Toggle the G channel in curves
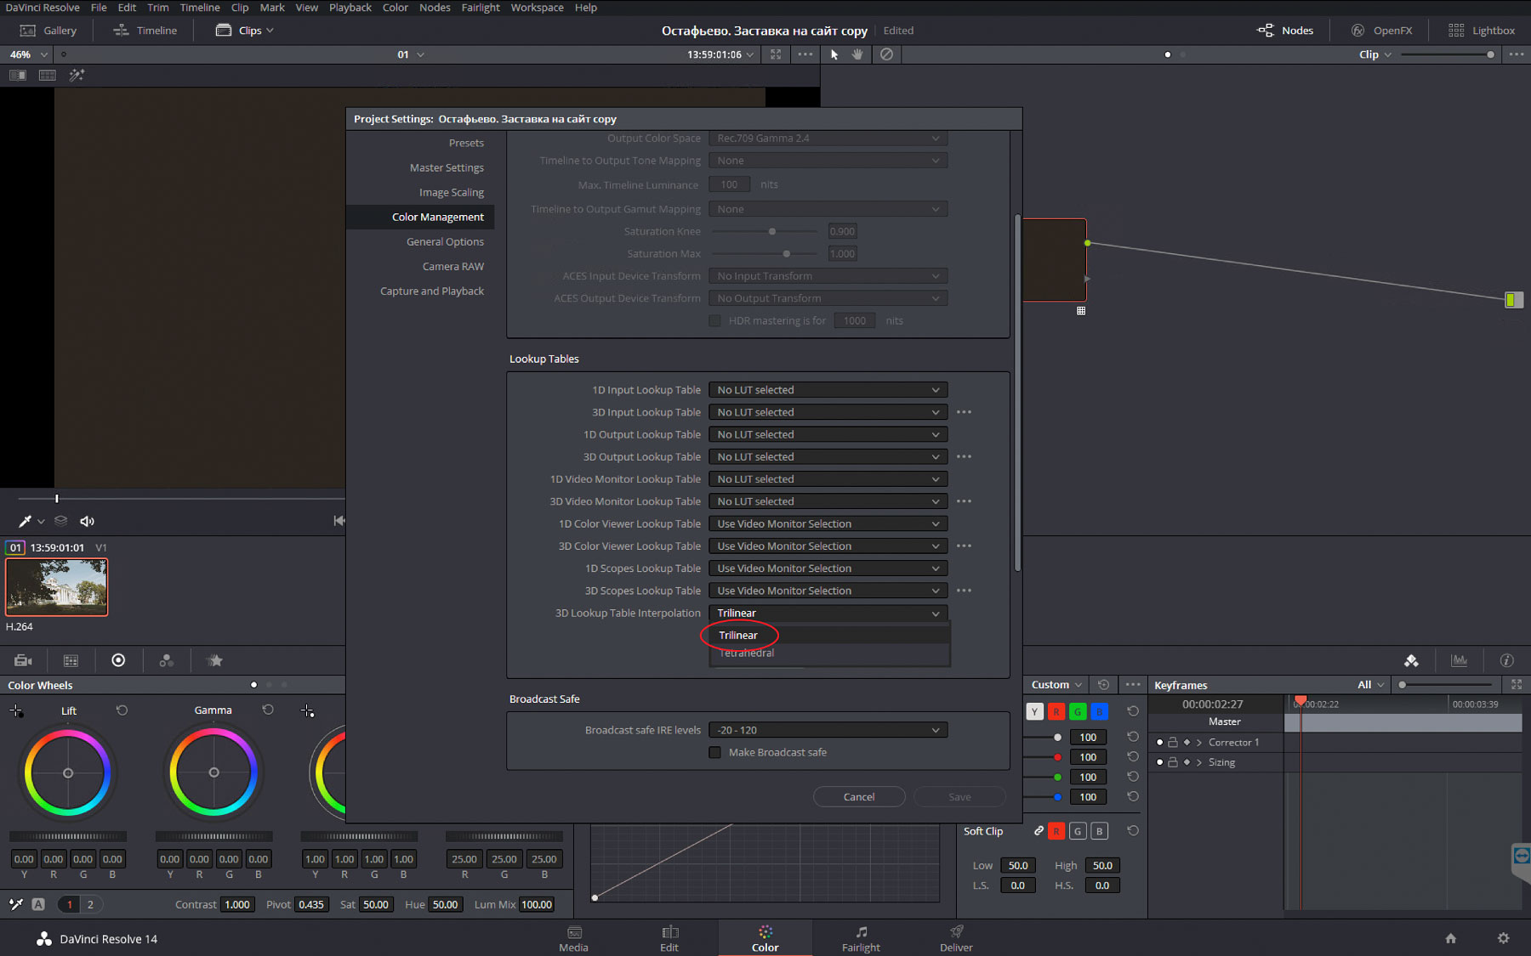This screenshot has width=1531, height=956. click(1078, 711)
